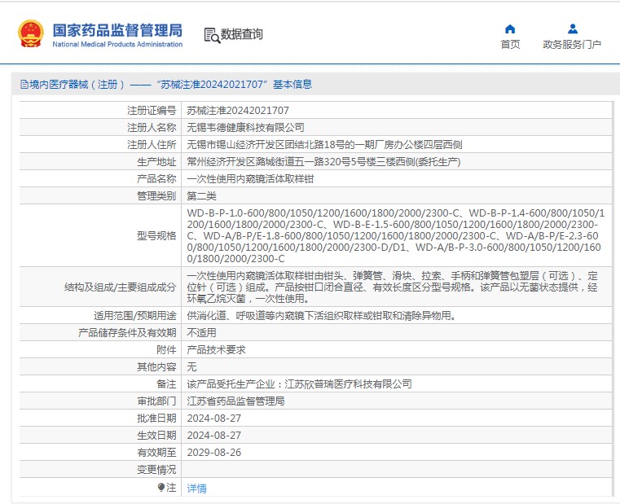Click the 产品名称 row label

click(x=156, y=178)
